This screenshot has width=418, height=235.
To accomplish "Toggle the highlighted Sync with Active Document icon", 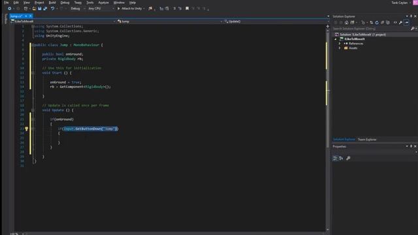I will pos(406,23).
